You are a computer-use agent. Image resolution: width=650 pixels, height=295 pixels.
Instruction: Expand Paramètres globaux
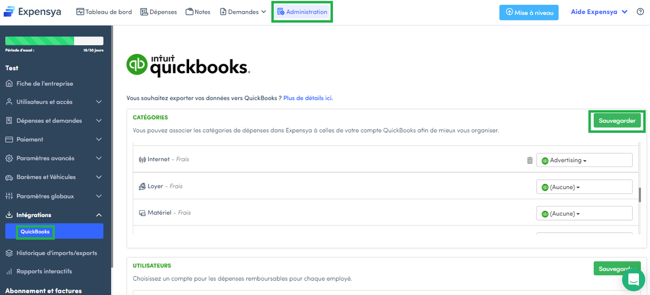[x=54, y=196]
